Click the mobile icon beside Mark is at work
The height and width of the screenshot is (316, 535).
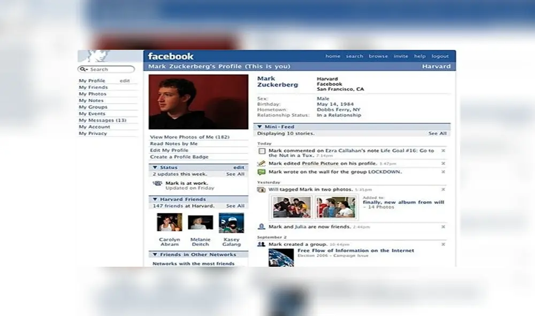coord(159,183)
